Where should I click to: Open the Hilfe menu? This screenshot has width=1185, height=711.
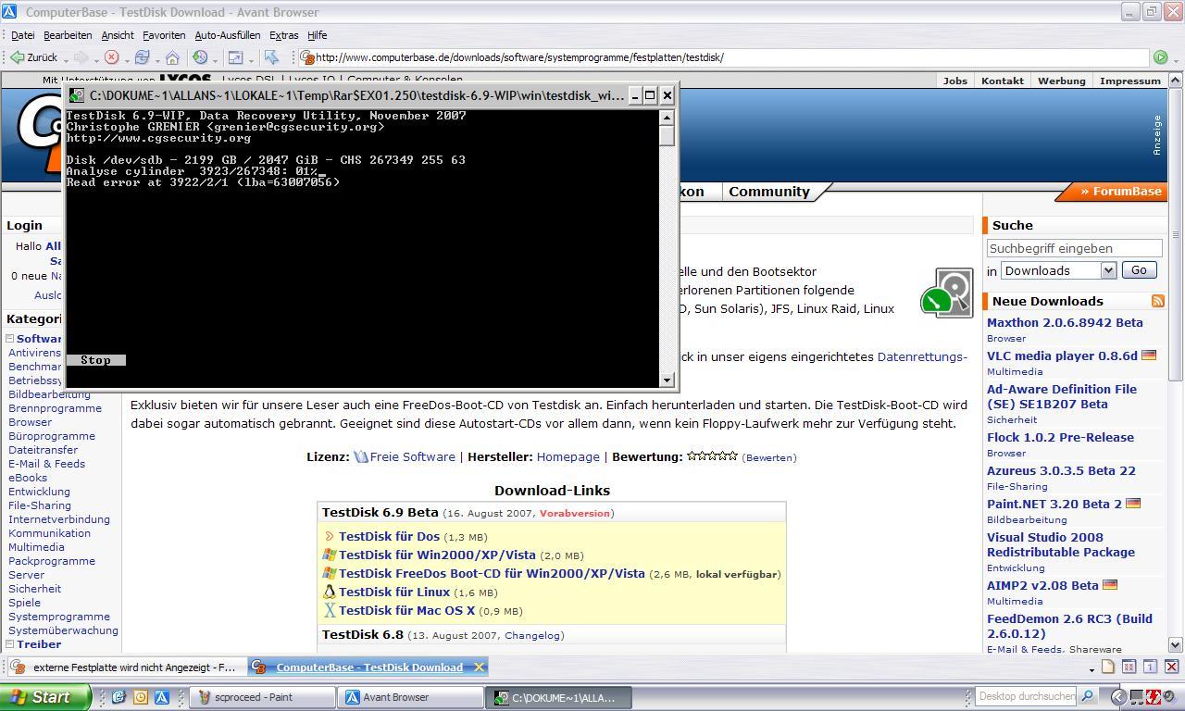(317, 35)
